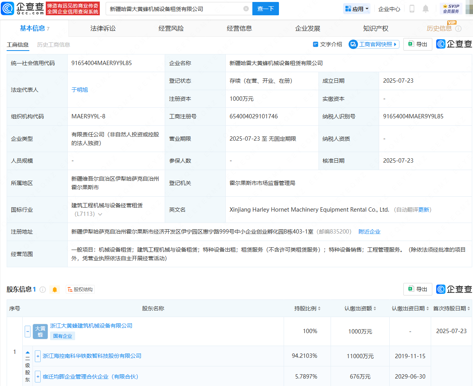Expand 浙江海控南科华铁数智科技 shareholder row
The height and width of the screenshot is (386, 473).
point(38,356)
